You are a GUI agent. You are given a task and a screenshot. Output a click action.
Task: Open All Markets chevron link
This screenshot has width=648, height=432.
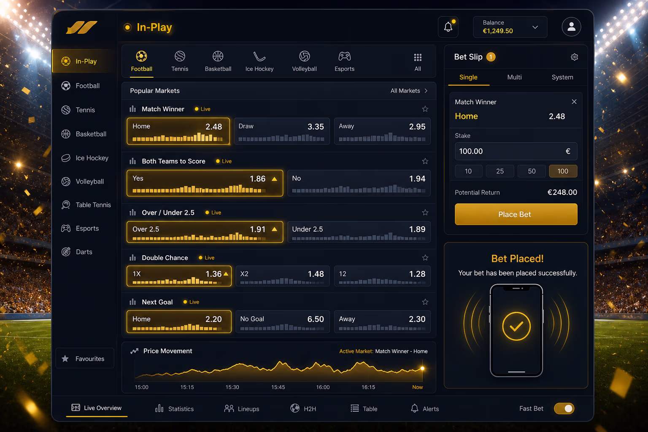pos(409,91)
